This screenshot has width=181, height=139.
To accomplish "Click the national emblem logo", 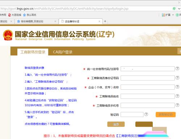I will (8, 35).
